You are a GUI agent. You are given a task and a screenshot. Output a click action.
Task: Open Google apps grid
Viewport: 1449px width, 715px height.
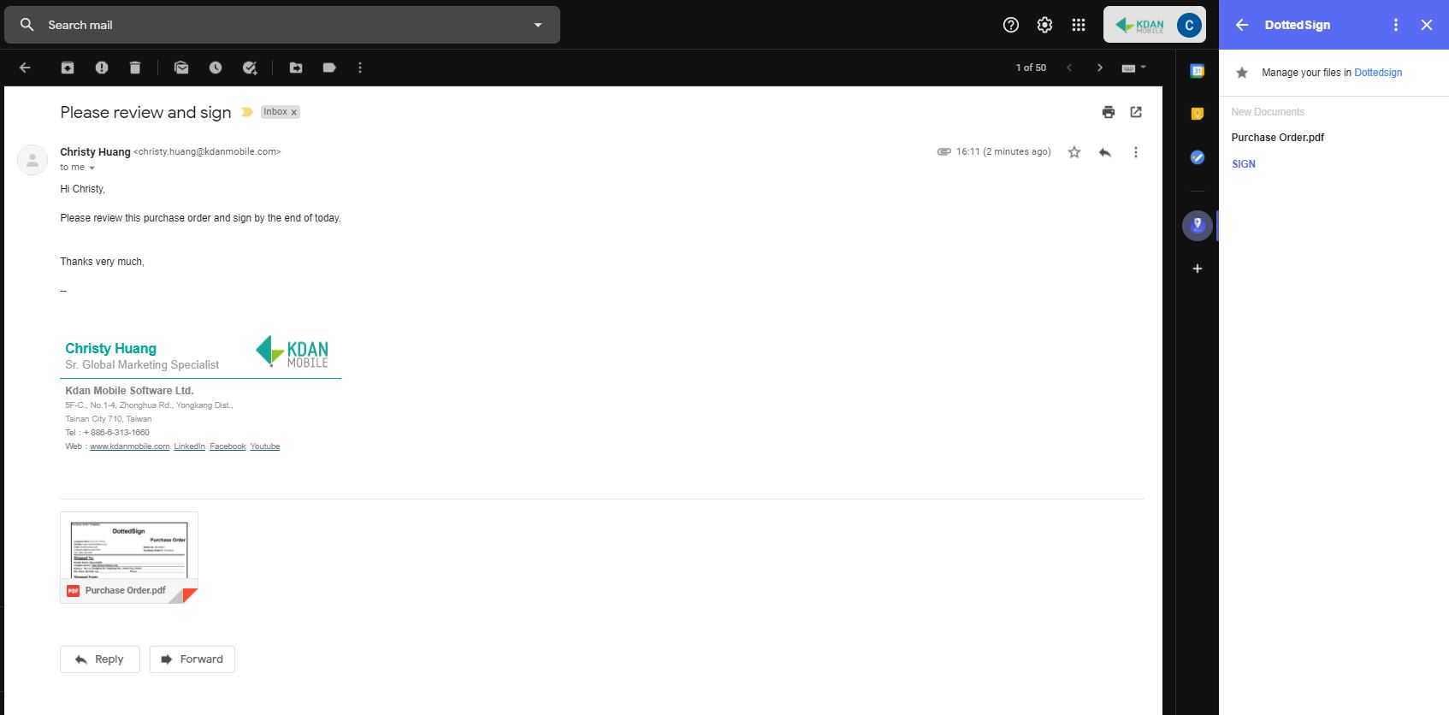tap(1079, 25)
